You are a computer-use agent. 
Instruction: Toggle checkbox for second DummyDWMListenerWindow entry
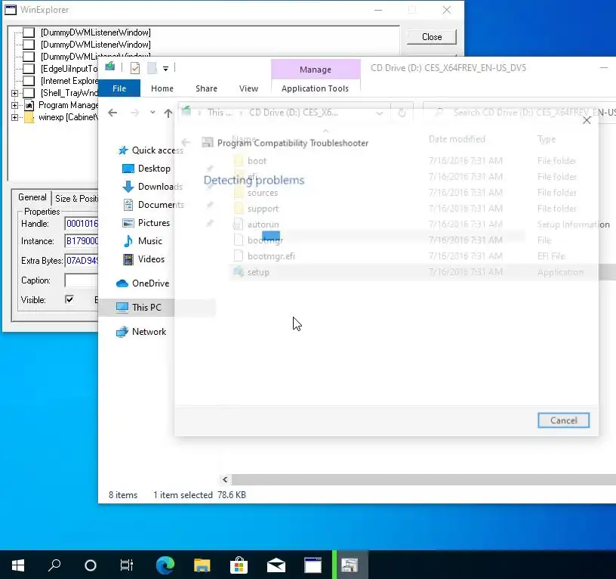click(29, 45)
